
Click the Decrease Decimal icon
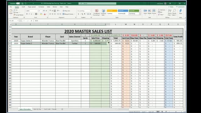(x=90, y=14)
